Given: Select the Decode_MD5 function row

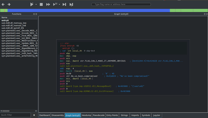Looking at the screenshot, I should [x=19, y=31].
